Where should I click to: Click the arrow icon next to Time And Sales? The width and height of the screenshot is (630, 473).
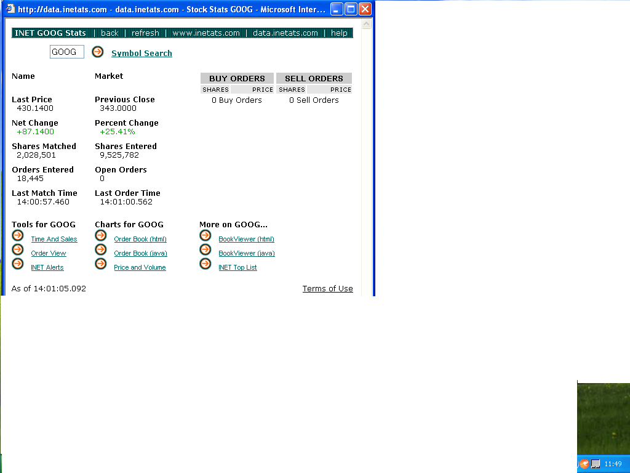(18, 235)
